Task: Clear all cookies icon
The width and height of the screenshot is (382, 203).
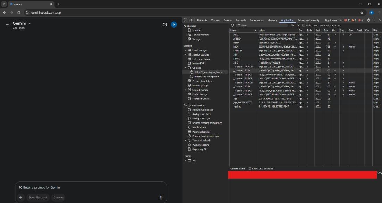Action: coord(293,25)
